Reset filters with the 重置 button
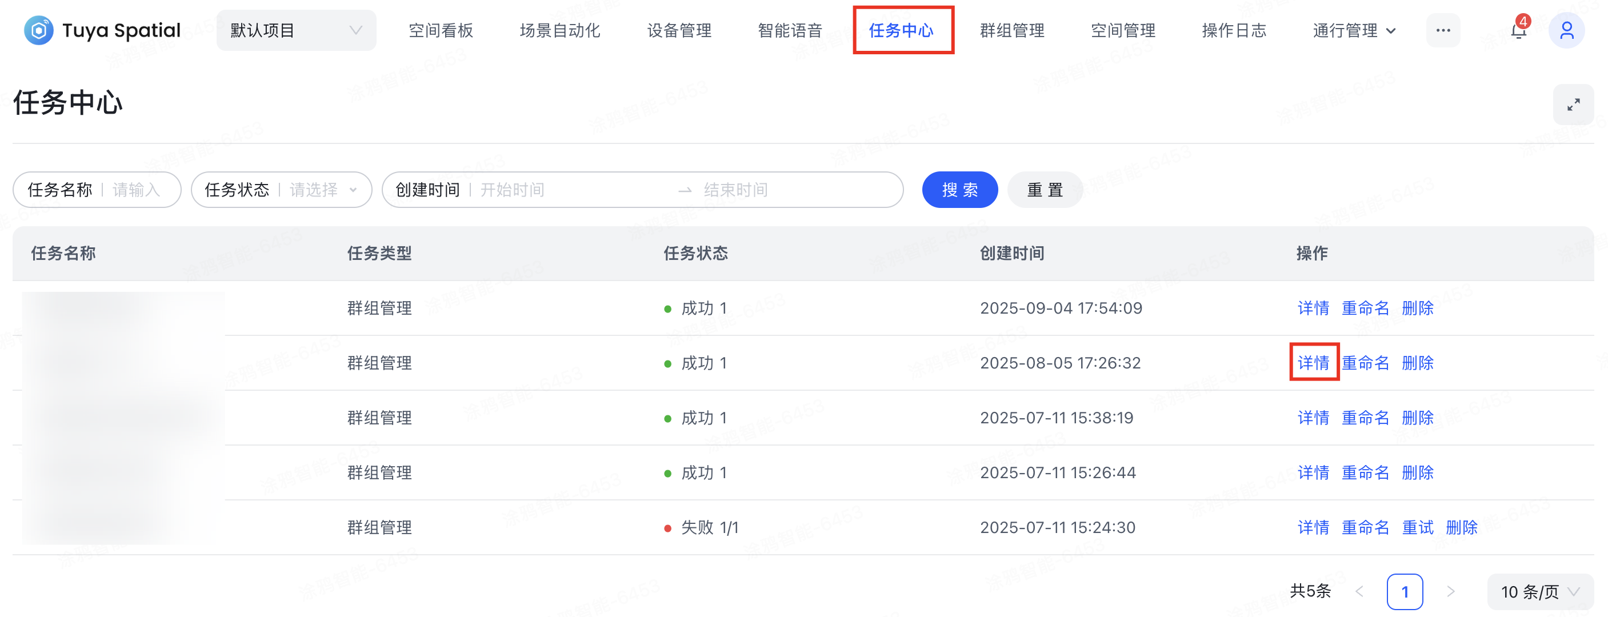The image size is (1608, 617). 1045,190
